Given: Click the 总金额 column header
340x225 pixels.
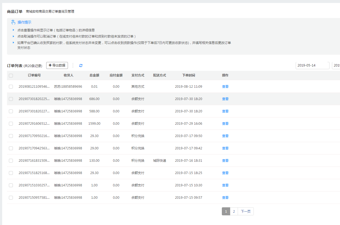Looking at the screenshot, I should (94, 75).
